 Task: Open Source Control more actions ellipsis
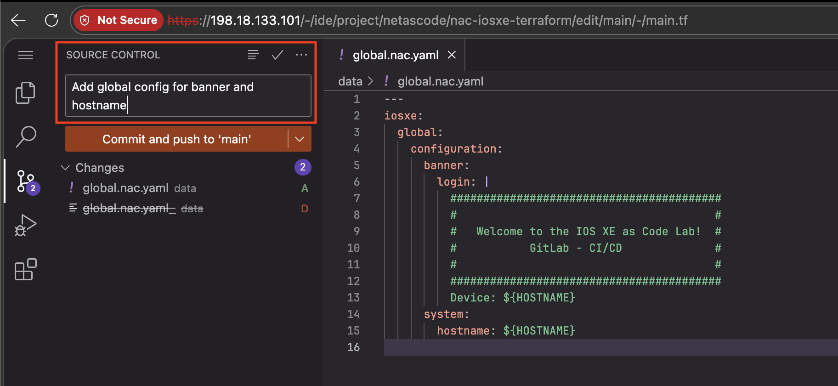[x=301, y=55]
